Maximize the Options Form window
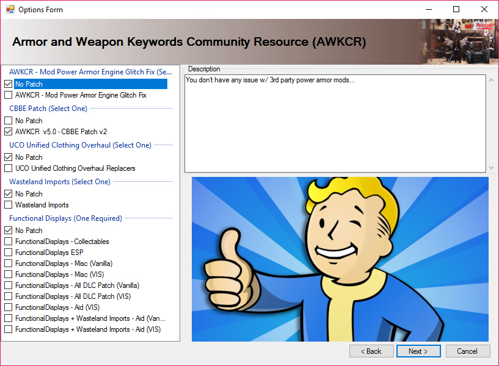This screenshot has height=366, width=499. tap(456, 10)
